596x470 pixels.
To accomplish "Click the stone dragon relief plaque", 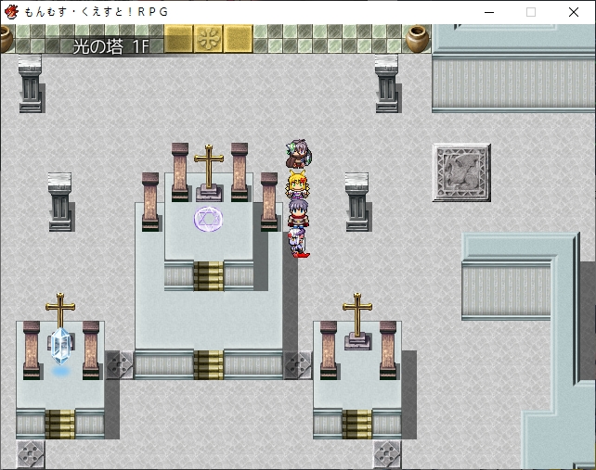I will coord(461,172).
